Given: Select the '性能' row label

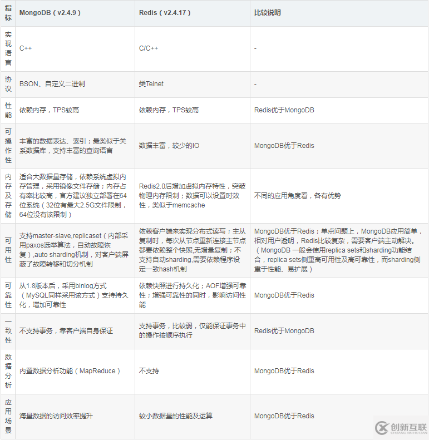Looking at the screenshot, I should [8, 110].
